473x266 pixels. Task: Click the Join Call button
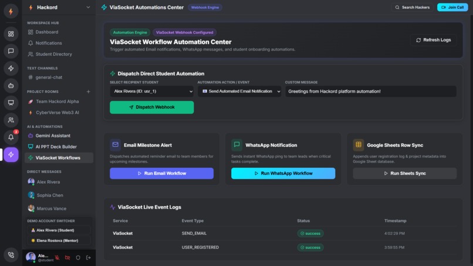point(452,7)
